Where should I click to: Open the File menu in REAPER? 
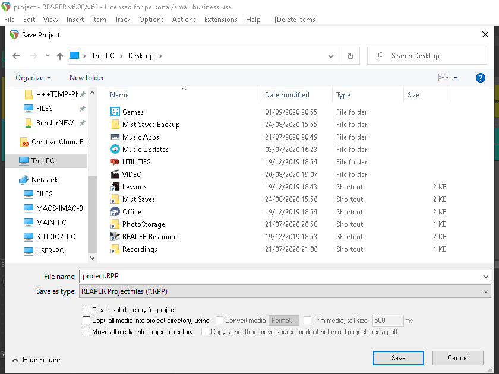click(x=10, y=20)
